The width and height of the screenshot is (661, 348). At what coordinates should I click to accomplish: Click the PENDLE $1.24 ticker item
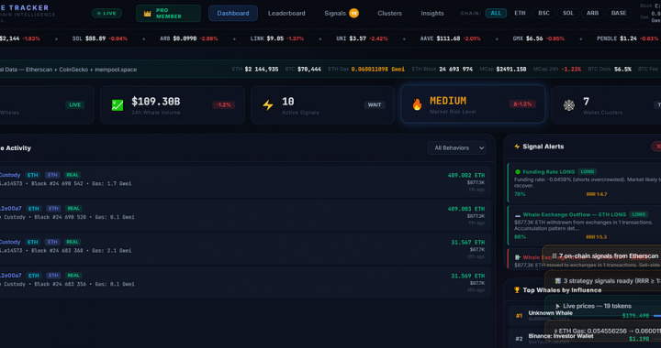[x=627, y=38]
